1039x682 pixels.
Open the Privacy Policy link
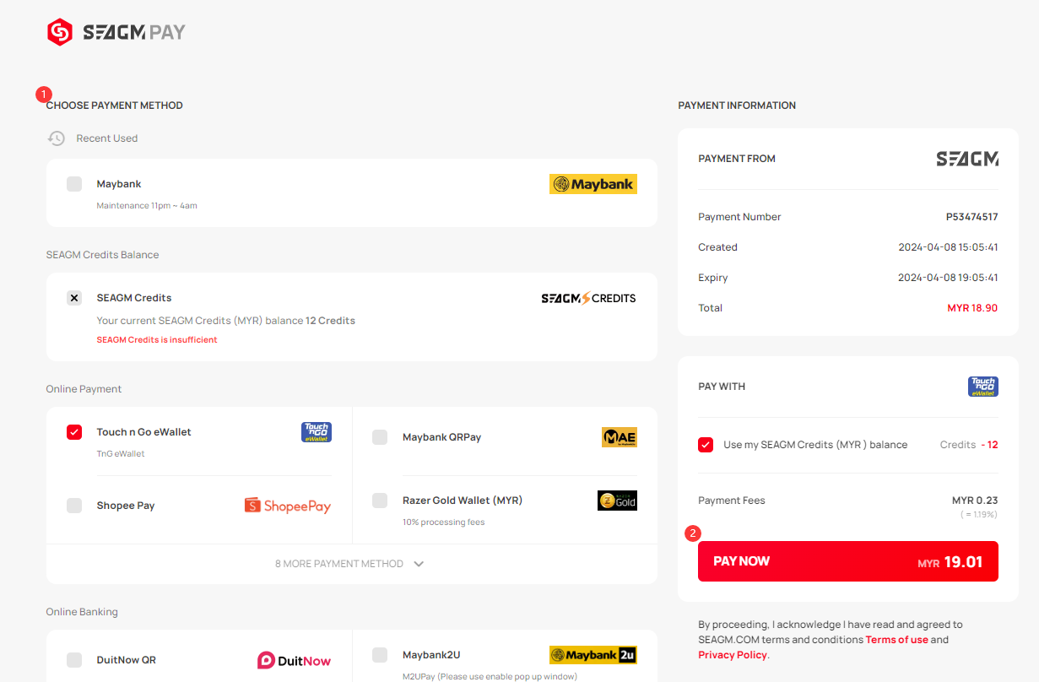(x=733, y=655)
